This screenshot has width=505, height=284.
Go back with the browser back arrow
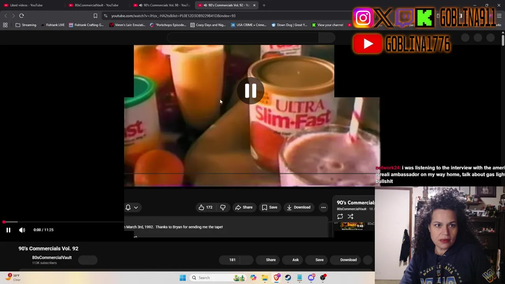coord(6,16)
